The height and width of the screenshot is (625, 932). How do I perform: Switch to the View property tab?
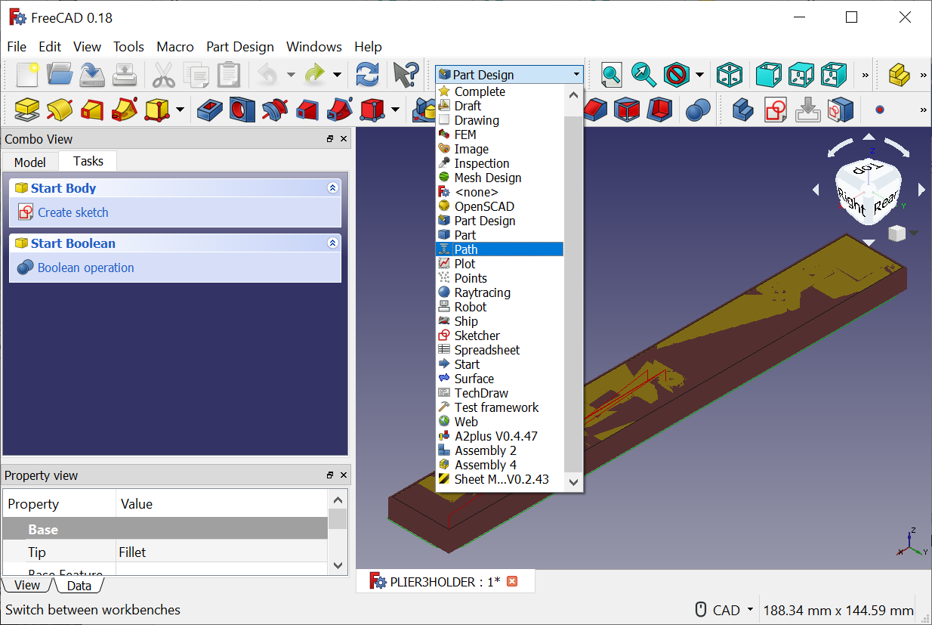pyautogui.click(x=27, y=585)
